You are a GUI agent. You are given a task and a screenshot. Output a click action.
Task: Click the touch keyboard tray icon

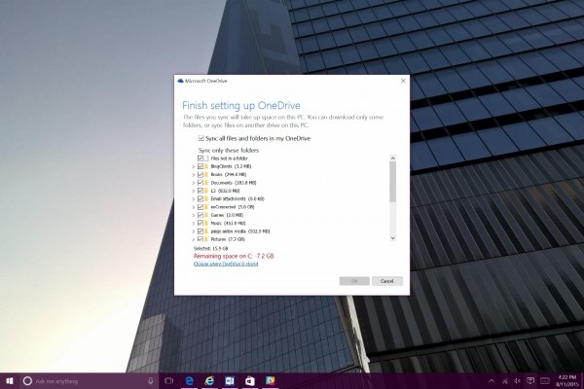pyautogui.click(x=545, y=381)
